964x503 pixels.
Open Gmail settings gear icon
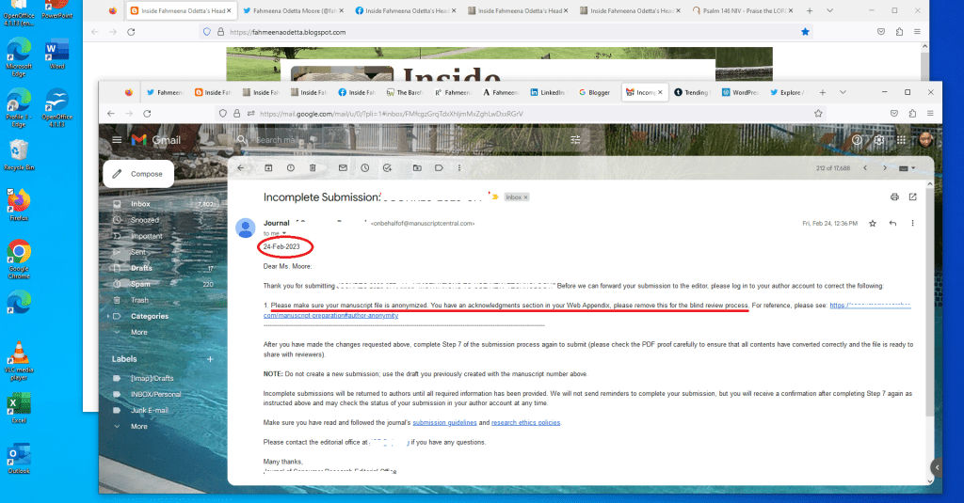coord(879,140)
